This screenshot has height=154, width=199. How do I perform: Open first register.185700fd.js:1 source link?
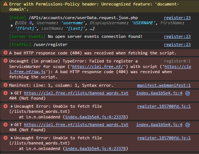pyautogui.click(x=164, y=106)
